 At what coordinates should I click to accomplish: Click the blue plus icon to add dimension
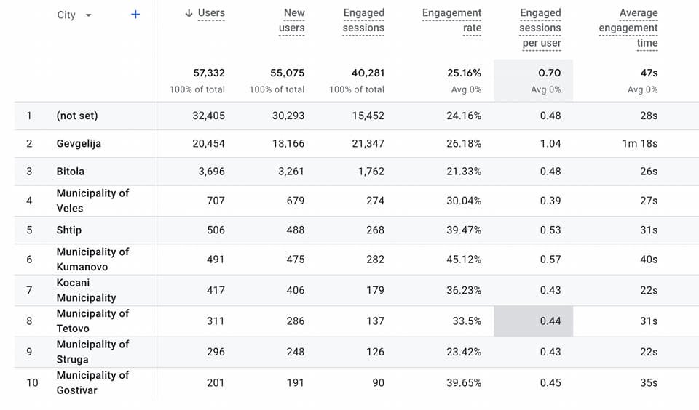[135, 15]
